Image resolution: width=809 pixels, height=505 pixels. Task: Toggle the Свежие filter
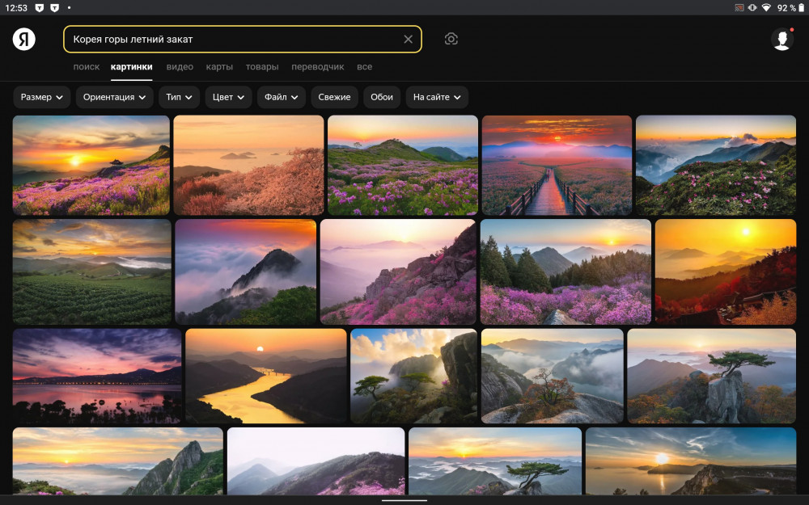[334, 97]
